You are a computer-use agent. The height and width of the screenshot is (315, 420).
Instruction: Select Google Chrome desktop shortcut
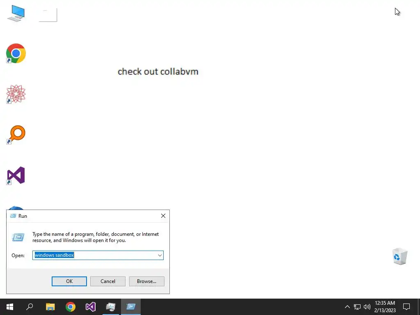pyautogui.click(x=16, y=53)
